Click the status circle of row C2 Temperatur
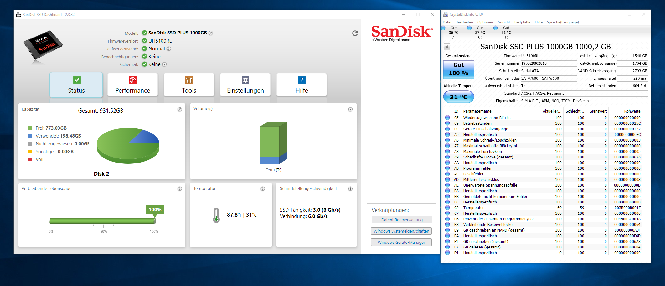This screenshot has width=665, height=286. [447, 208]
